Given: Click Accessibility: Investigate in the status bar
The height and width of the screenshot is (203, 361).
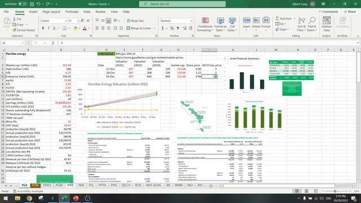Looking at the screenshot, I should coord(28,191).
